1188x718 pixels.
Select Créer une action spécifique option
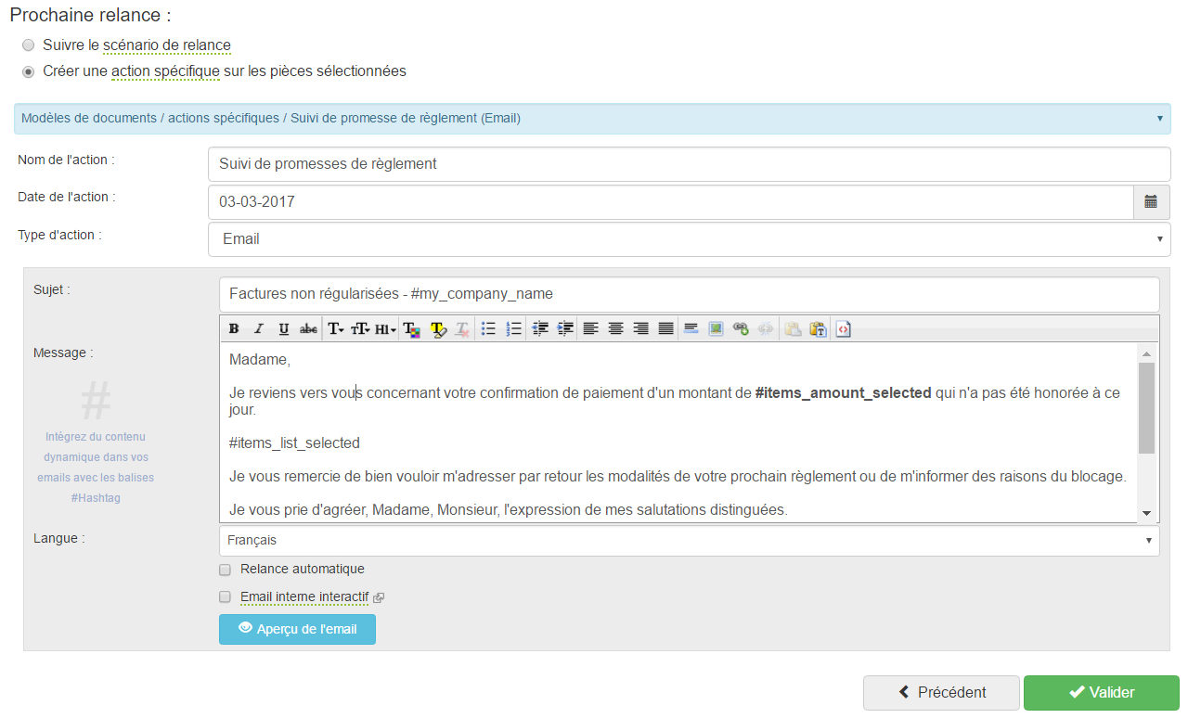(x=29, y=71)
